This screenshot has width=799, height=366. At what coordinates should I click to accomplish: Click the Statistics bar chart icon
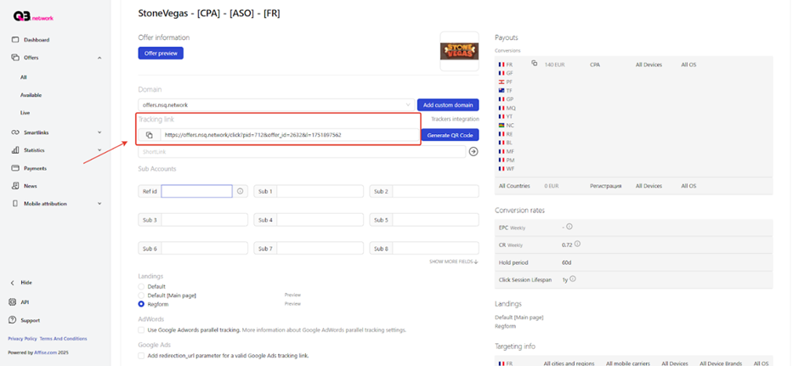click(x=14, y=150)
